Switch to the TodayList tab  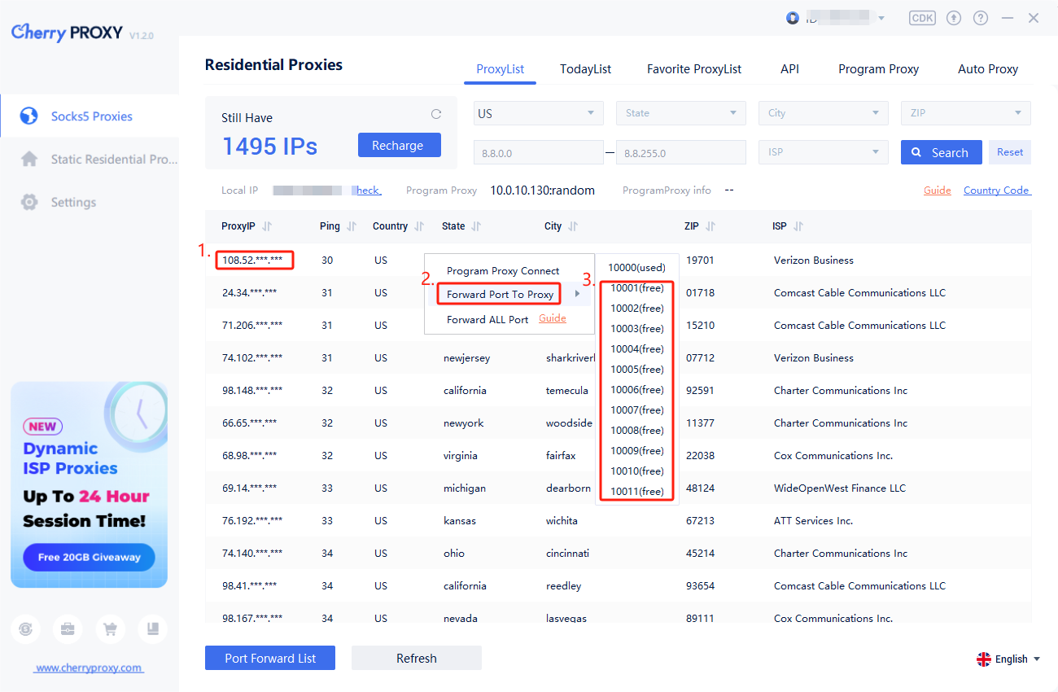point(585,69)
